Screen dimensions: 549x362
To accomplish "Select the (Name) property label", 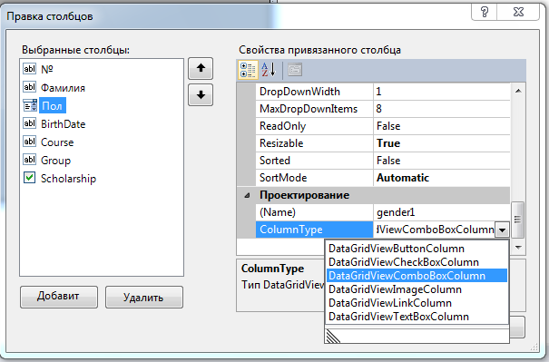I will click(x=314, y=212).
